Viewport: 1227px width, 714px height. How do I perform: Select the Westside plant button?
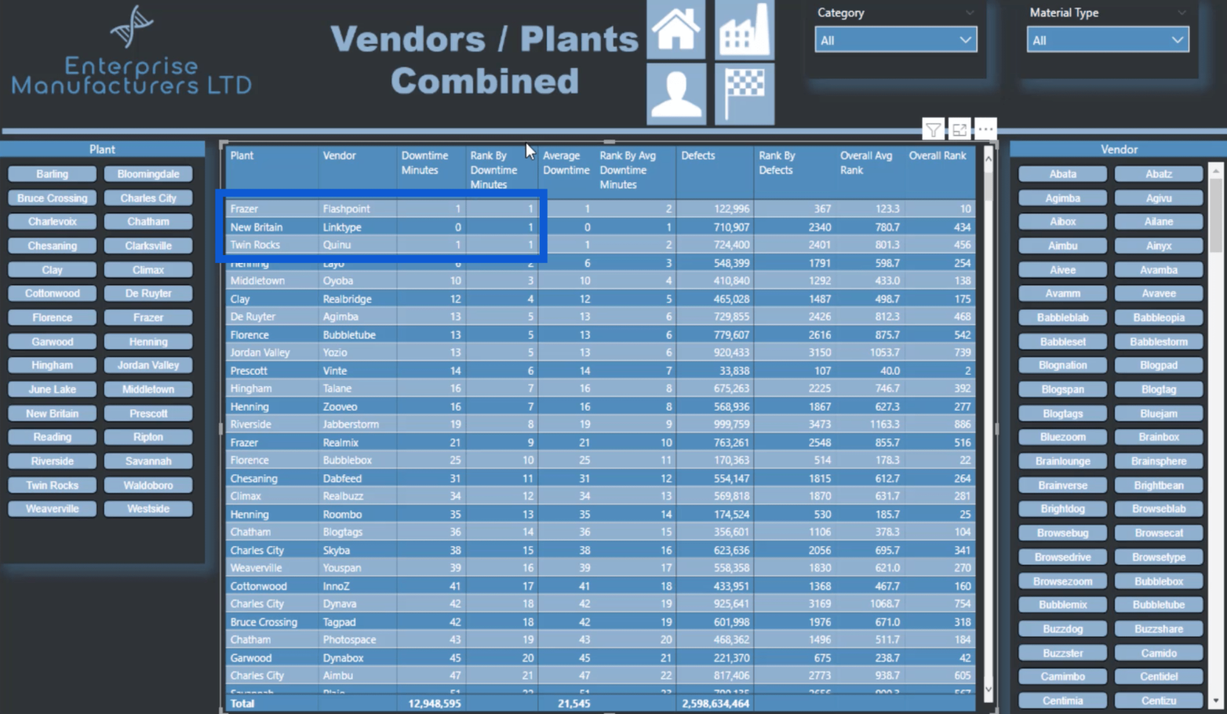pyautogui.click(x=148, y=509)
